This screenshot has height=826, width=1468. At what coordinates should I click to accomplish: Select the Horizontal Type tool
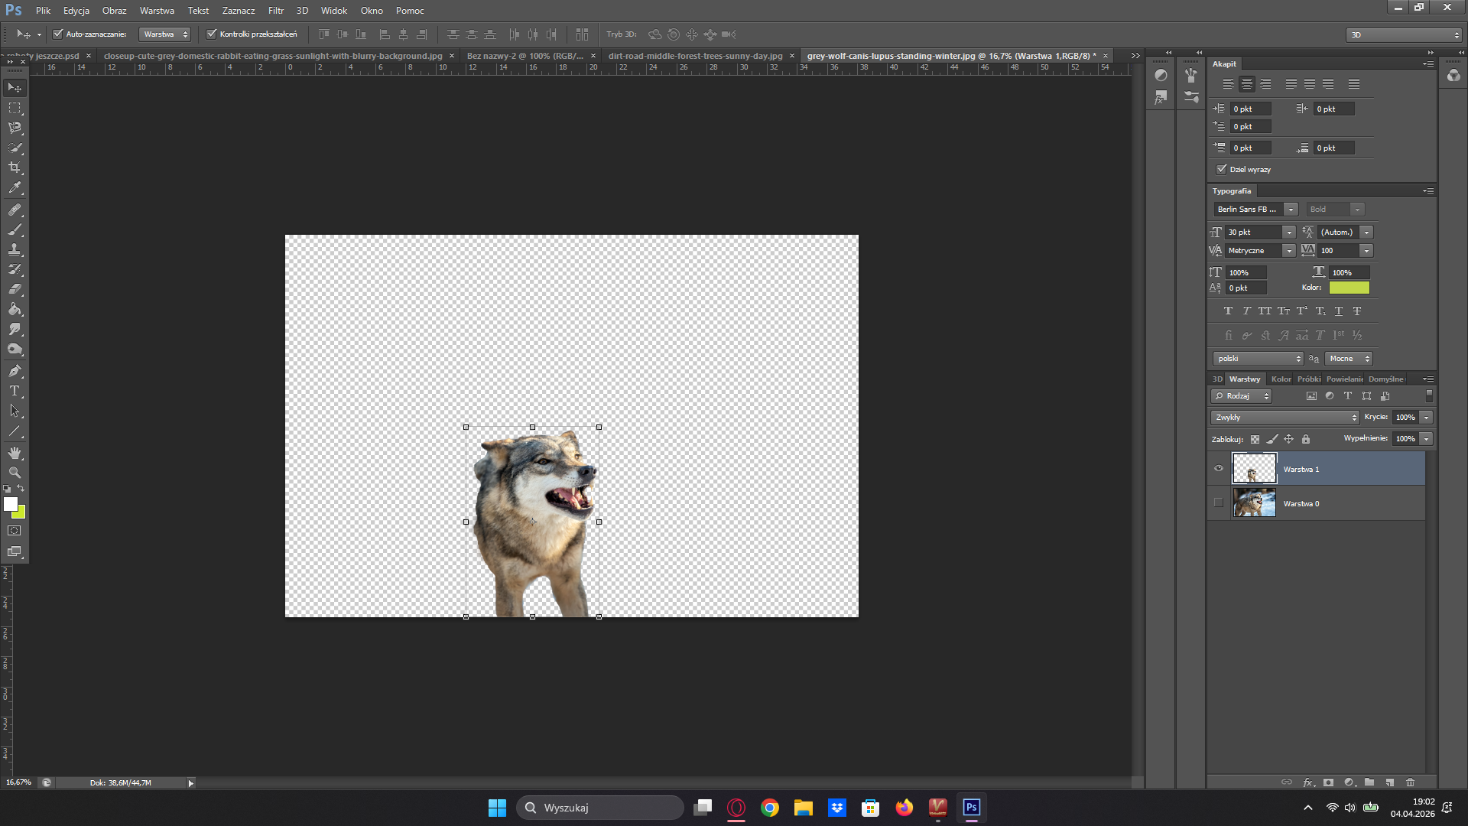tap(15, 391)
